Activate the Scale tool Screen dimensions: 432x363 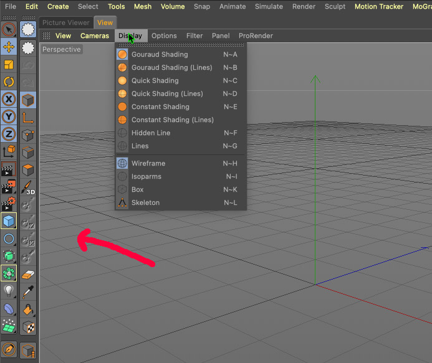[x=9, y=65]
